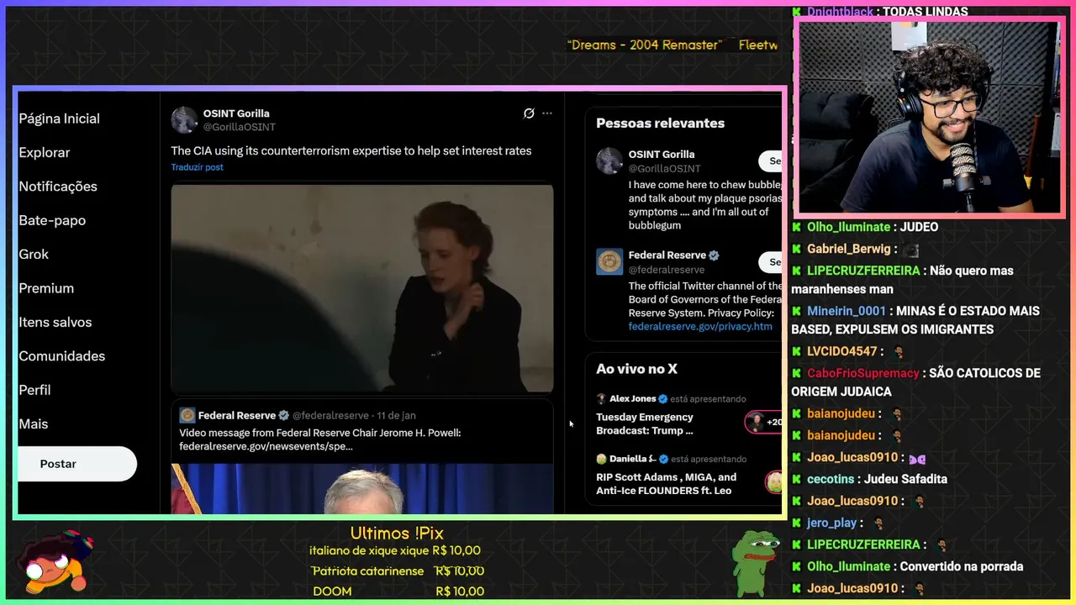The height and width of the screenshot is (605, 1076).
Task: Click the OSINT Gorilla author name on the post
Action: point(236,113)
